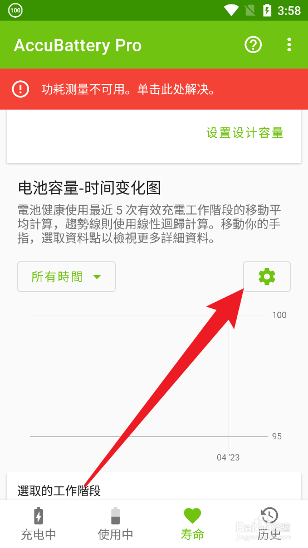Tap the 95 capacity line on chart
308x548 pixels.
(x=149, y=437)
